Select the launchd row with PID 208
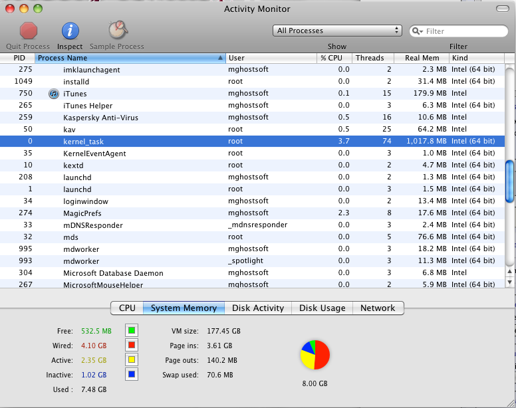 point(252,177)
